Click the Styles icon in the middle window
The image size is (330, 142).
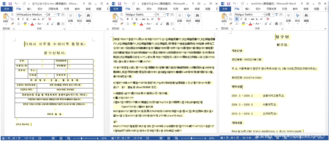189,17
